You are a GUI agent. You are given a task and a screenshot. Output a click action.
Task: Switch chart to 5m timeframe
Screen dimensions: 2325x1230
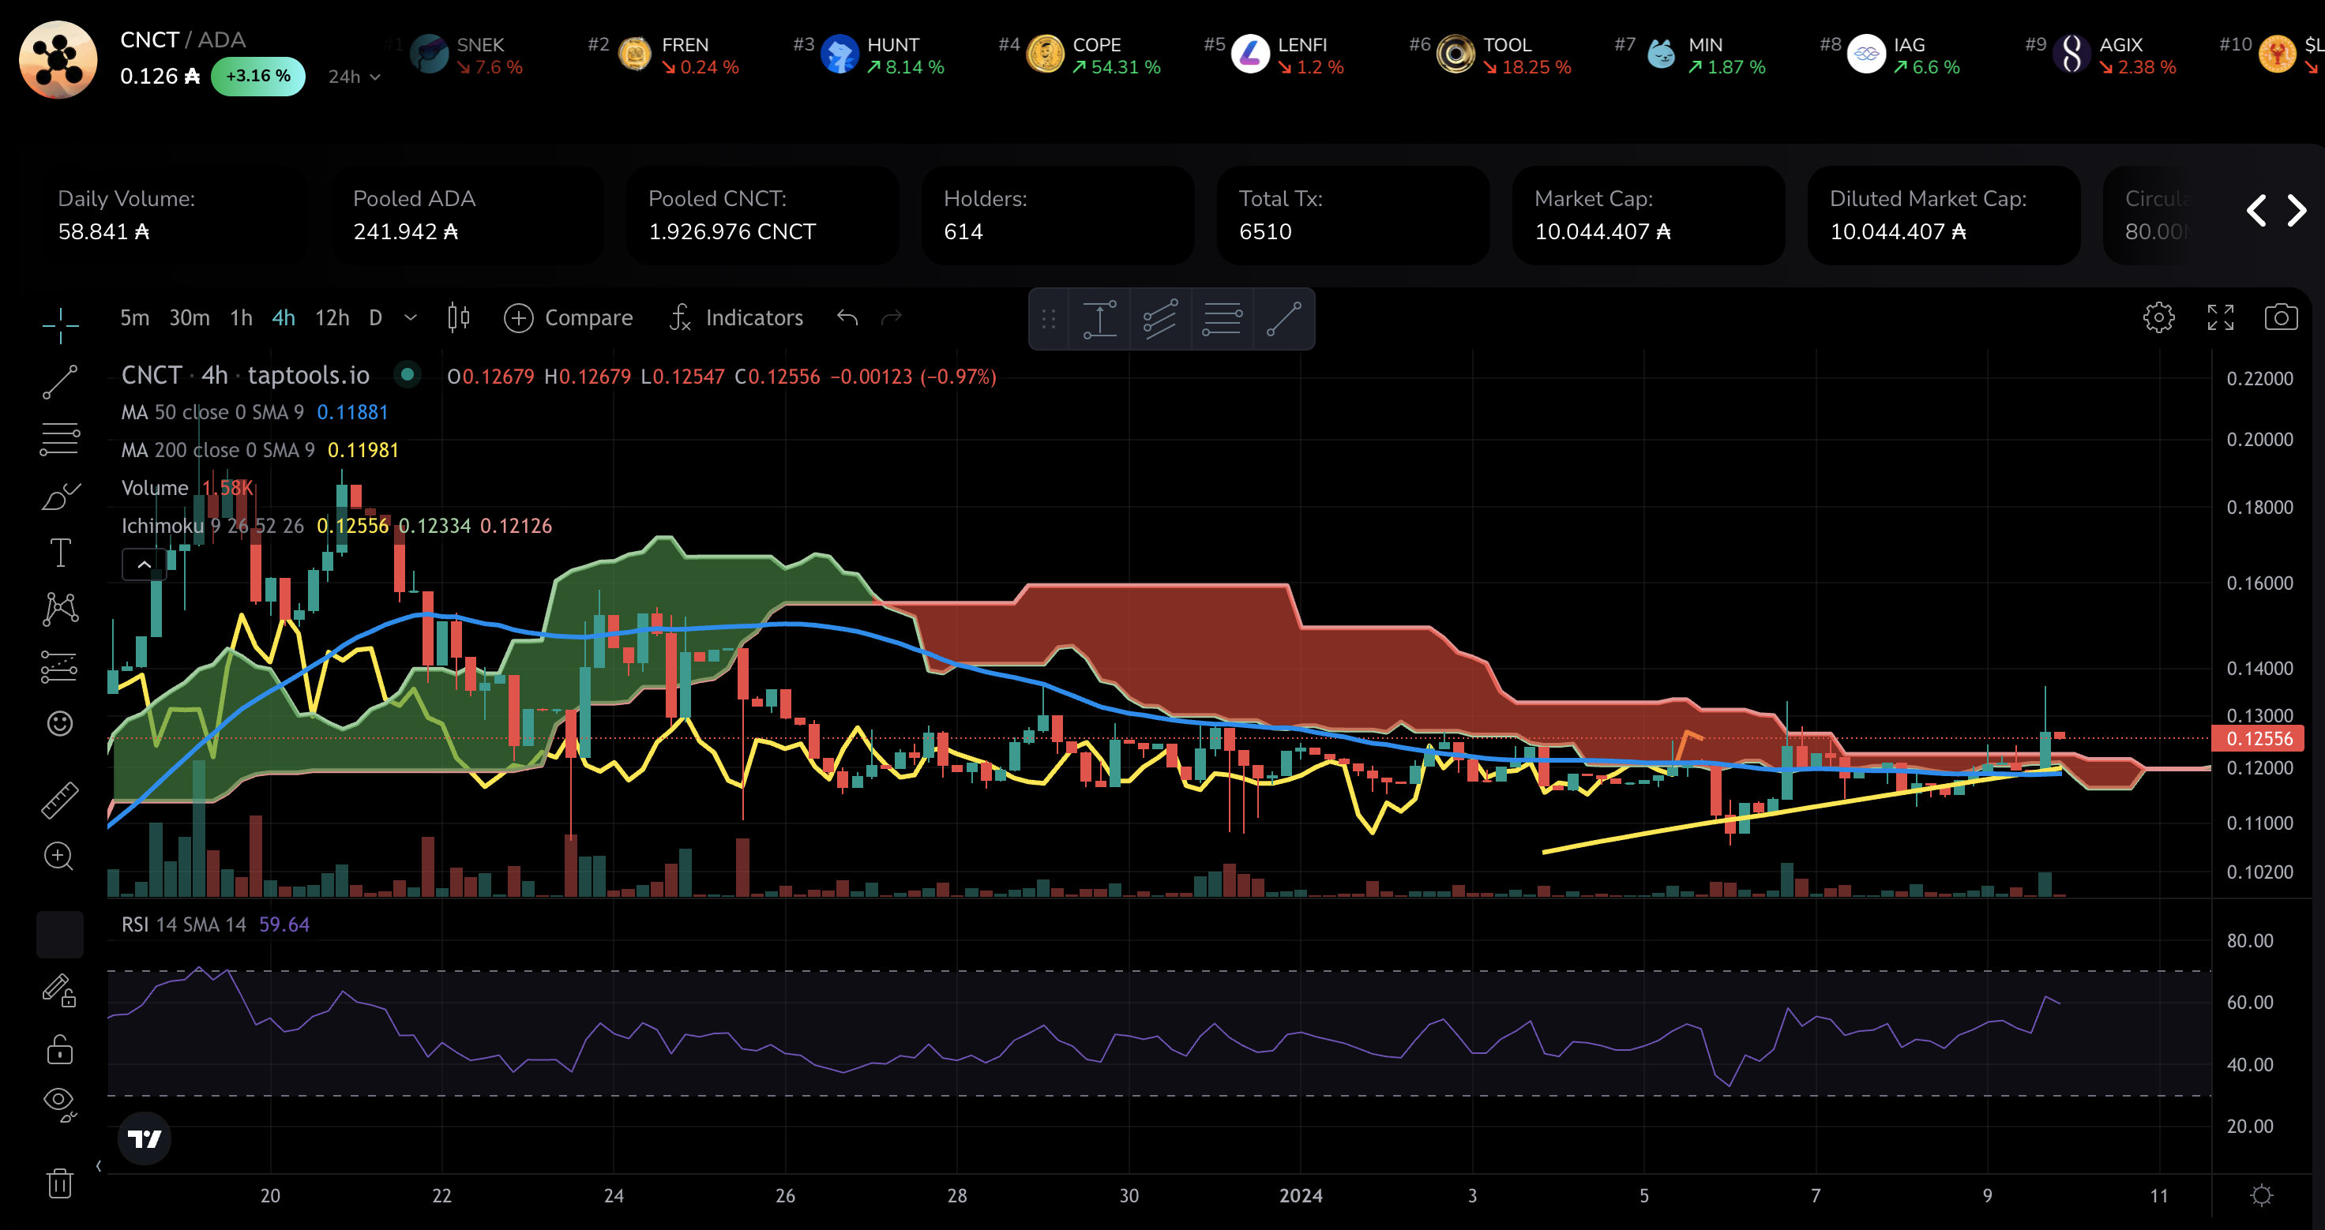pyautogui.click(x=134, y=317)
